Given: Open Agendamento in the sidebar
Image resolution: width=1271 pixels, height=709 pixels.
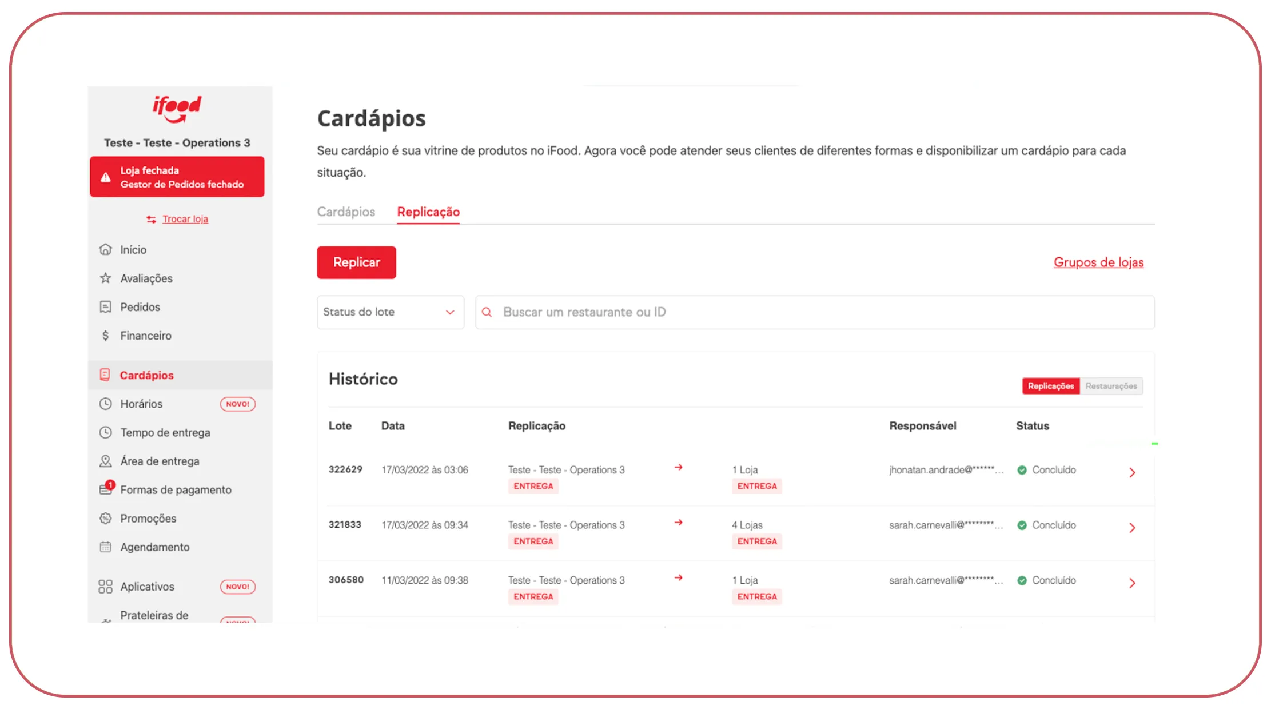Looking at the screenshot, I should 155,547.
